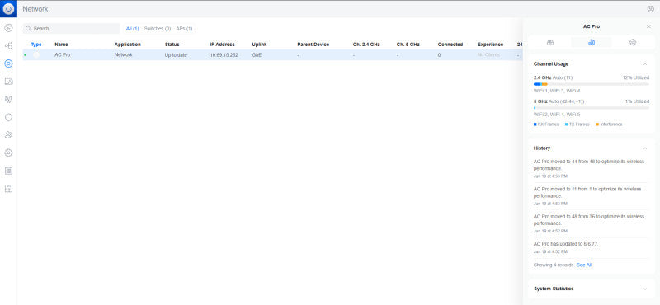Click the Experience column header
The image size is (660, 305).
(490, 45)
